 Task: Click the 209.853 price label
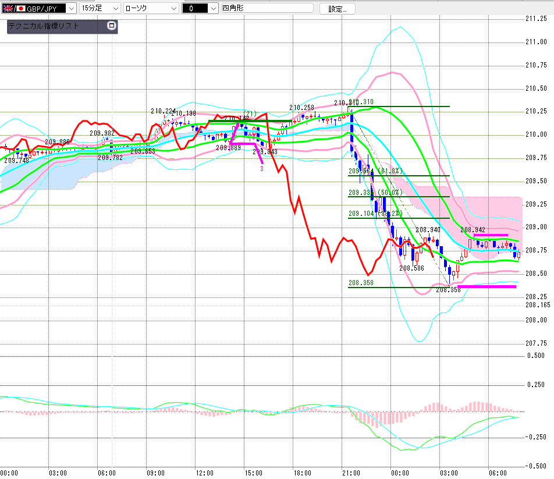coord(143,151)
